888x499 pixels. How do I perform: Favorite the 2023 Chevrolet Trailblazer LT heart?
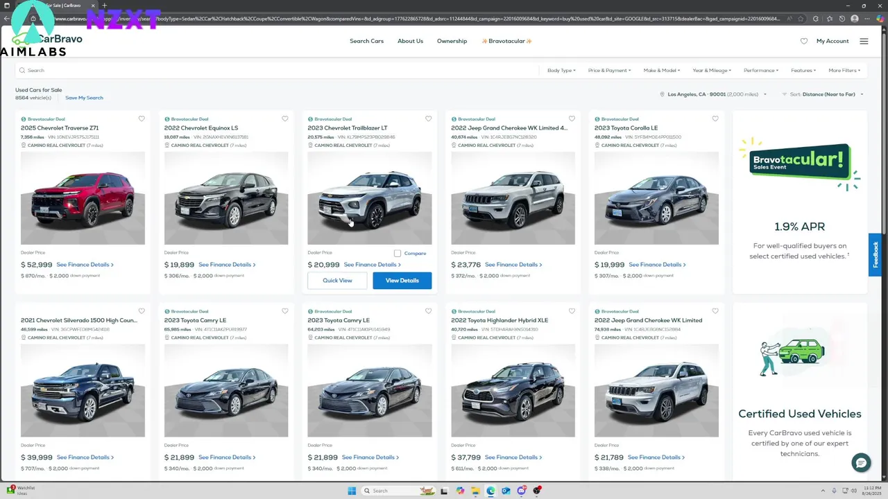click(x=429, y=119)
